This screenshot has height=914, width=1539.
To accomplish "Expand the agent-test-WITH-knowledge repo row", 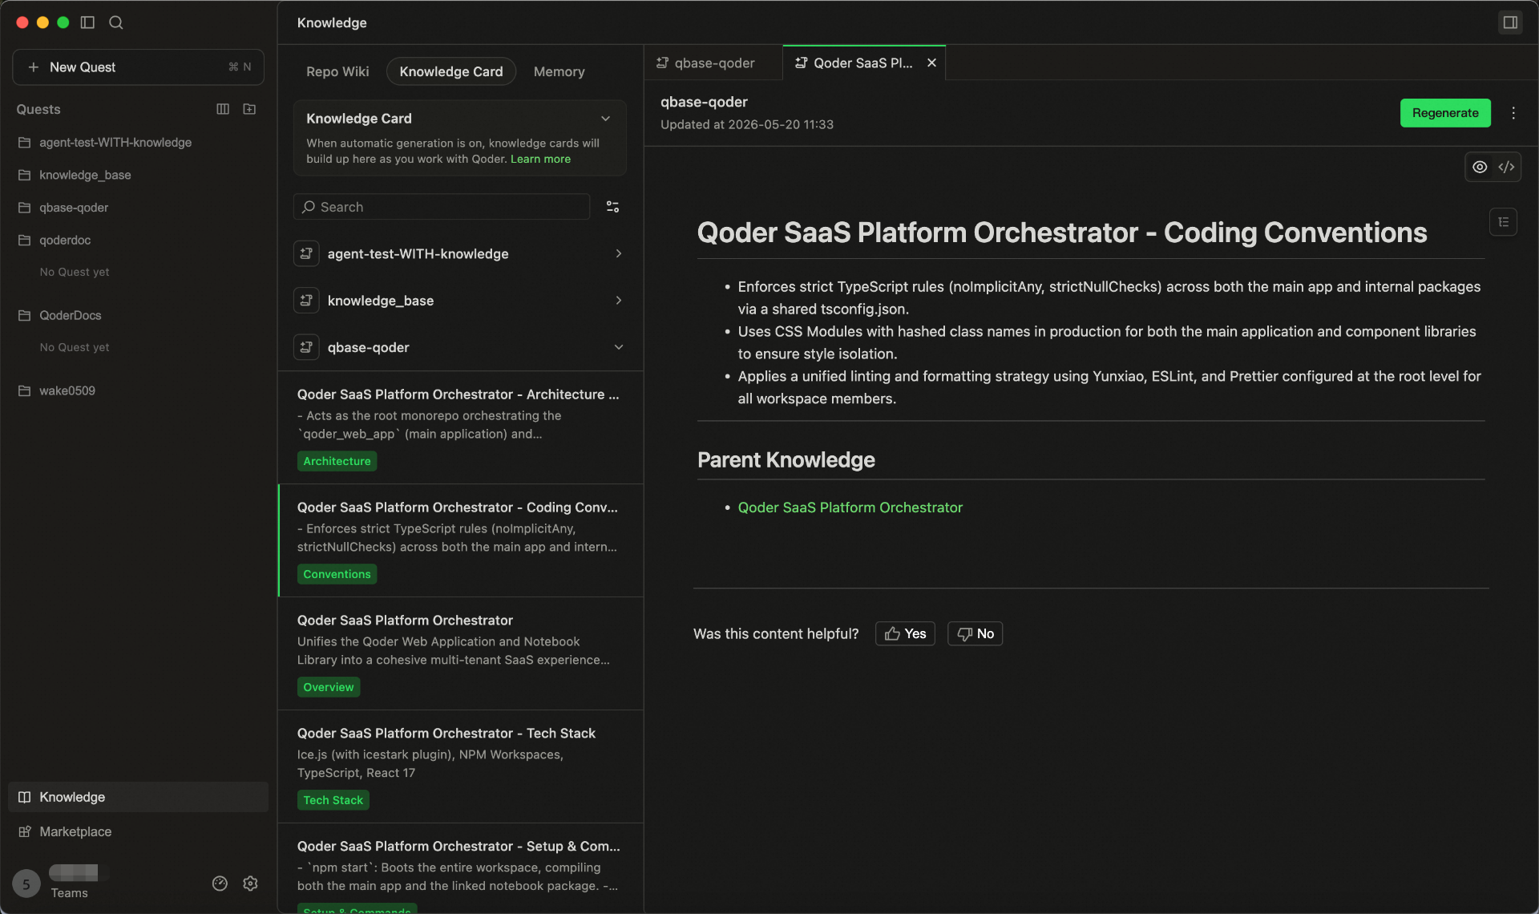I will coord(619,253).
